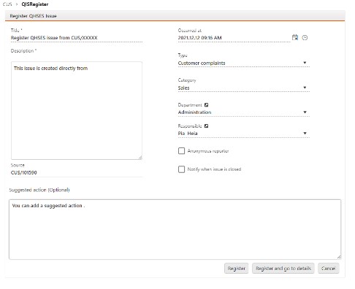The width and height of the screenshot is (355, 289).
Task: Expand the Type dropdown showing Customer complaints
Action: pos(244,63)
